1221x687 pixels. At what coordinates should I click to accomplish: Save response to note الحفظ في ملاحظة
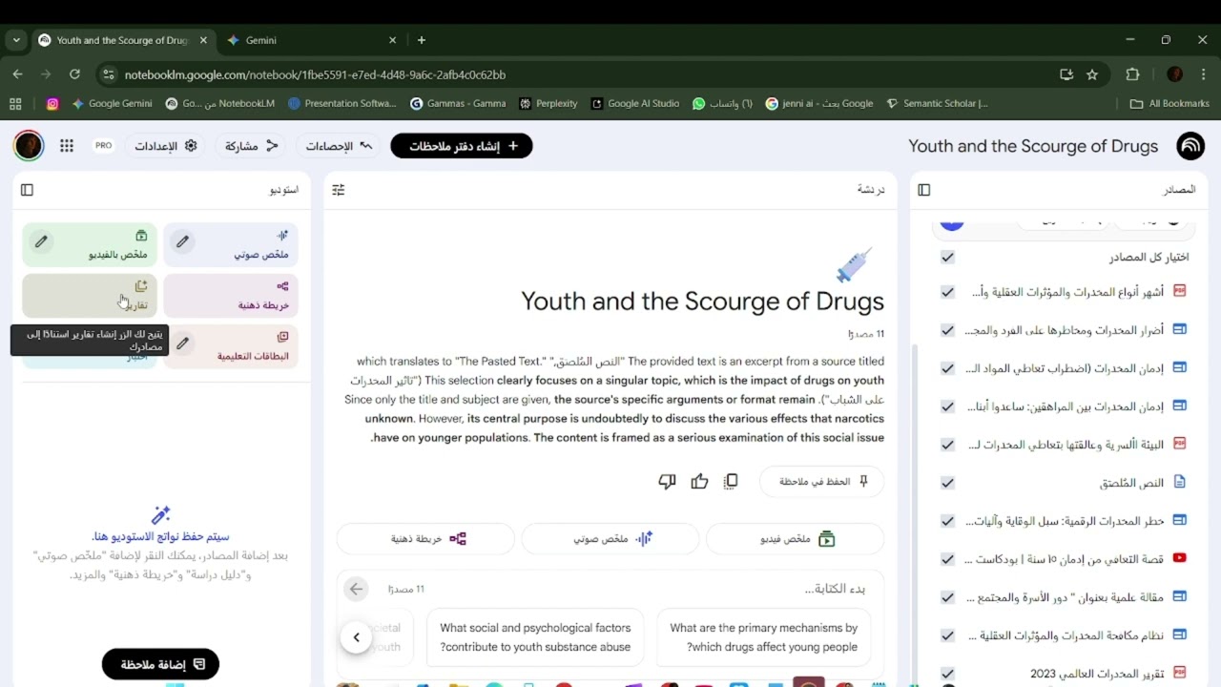coord(822,482)
